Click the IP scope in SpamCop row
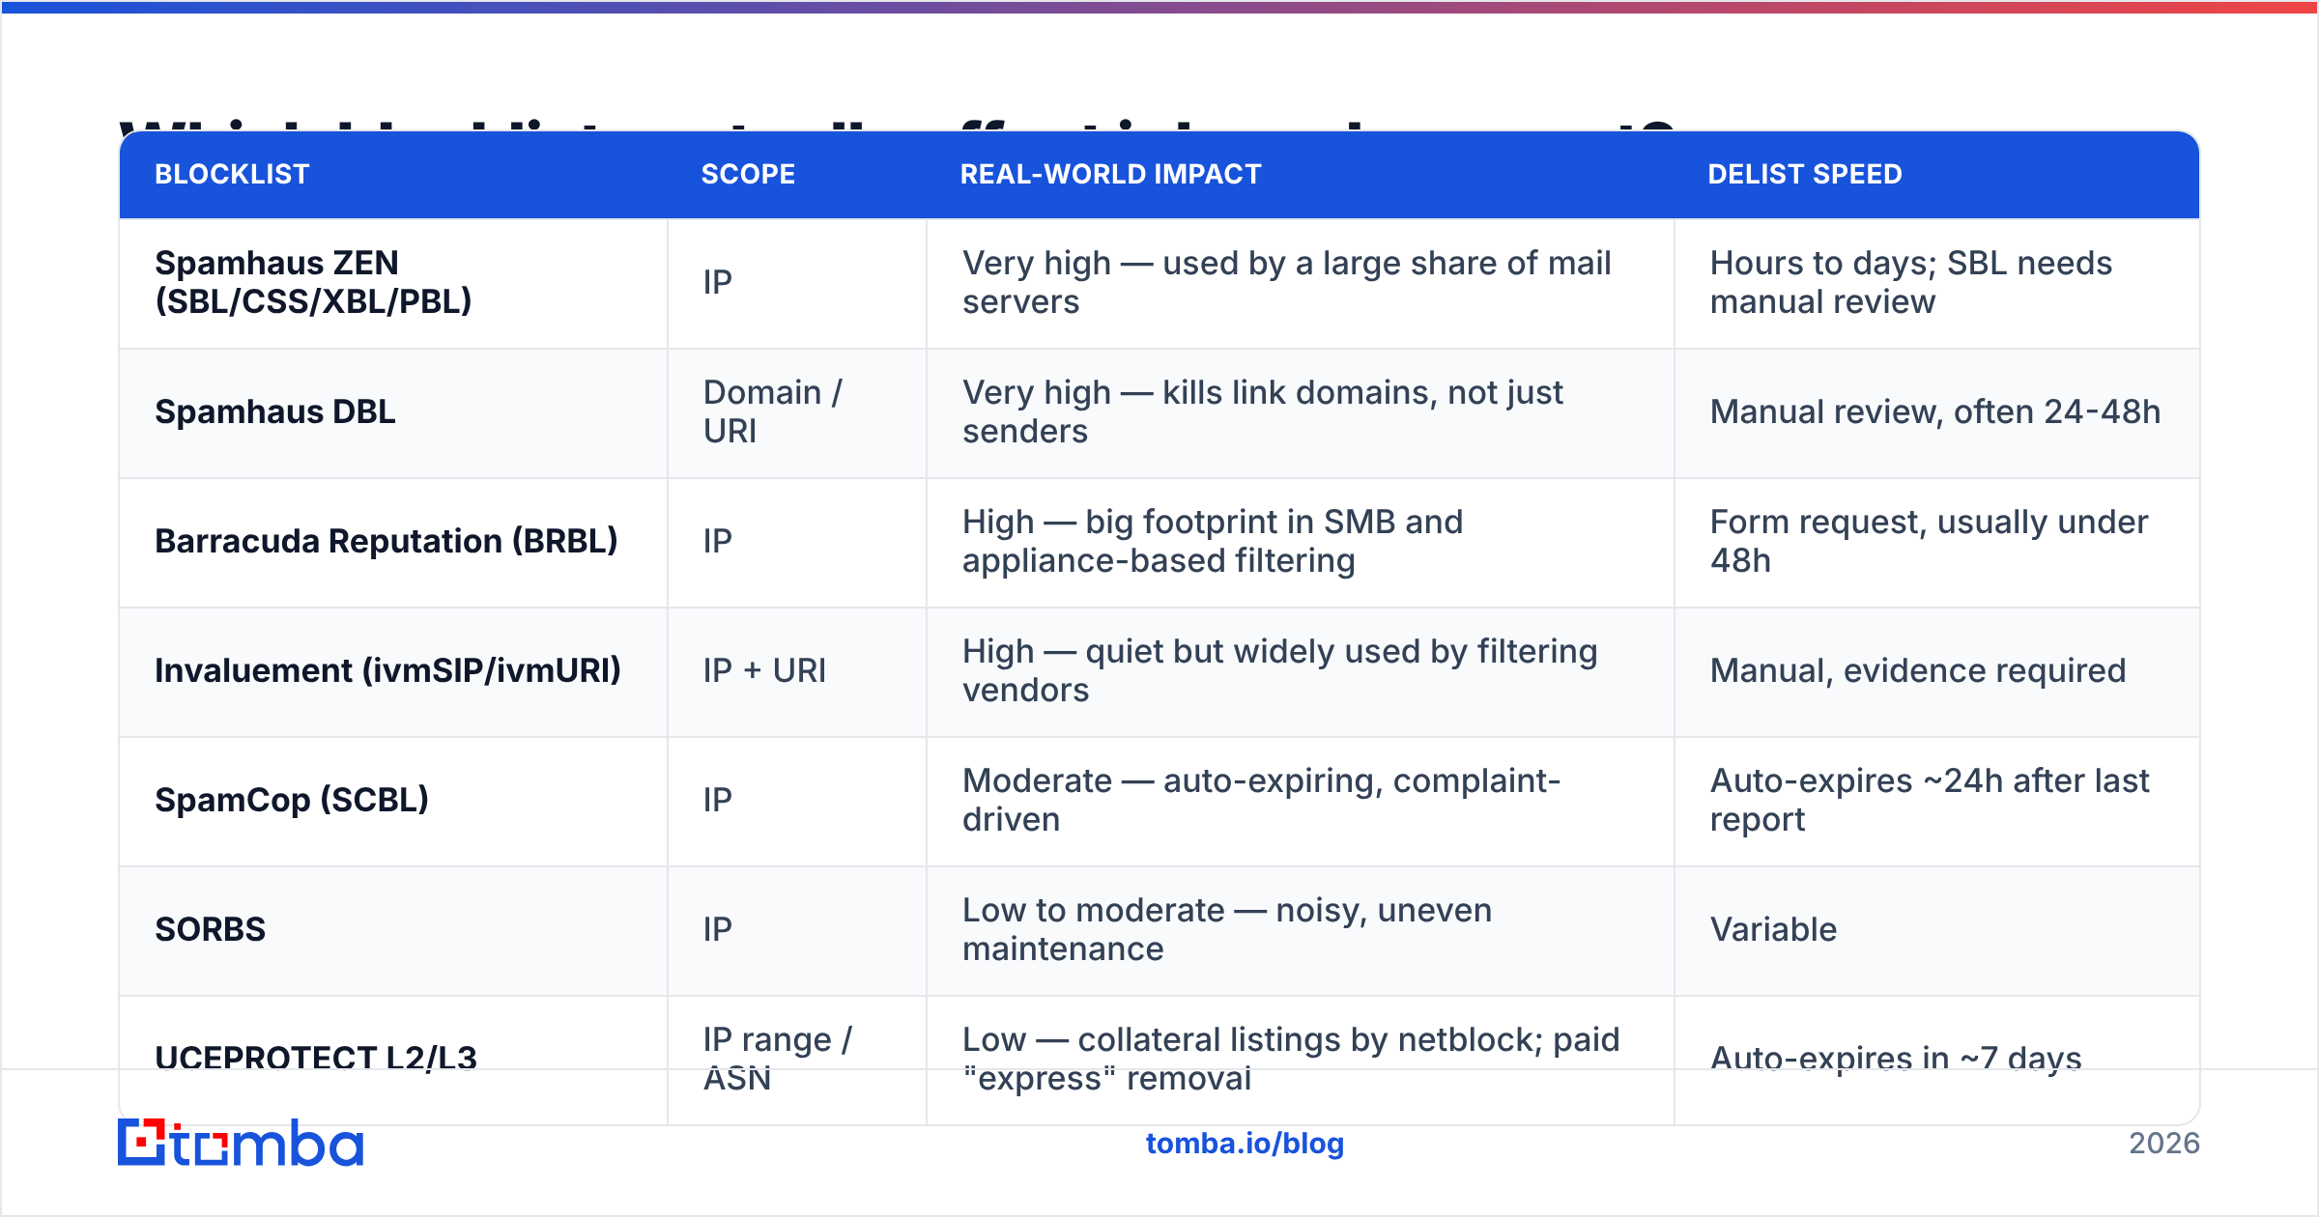Viewport: 2319px width, 1217px height. pyautogui.click(x=797, y=801)
